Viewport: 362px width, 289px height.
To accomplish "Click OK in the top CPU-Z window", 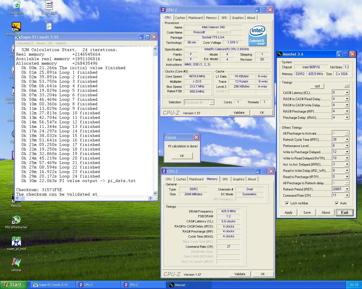I will click(262, 113).
